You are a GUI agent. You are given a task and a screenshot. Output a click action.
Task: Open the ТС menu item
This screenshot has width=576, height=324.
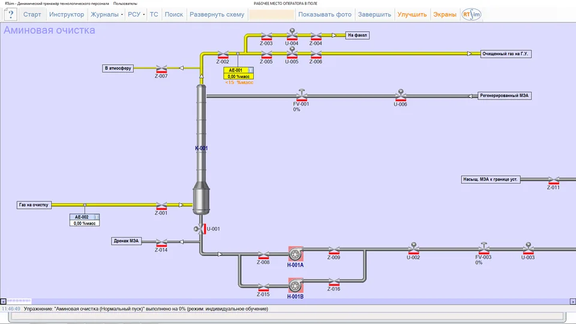154,14
